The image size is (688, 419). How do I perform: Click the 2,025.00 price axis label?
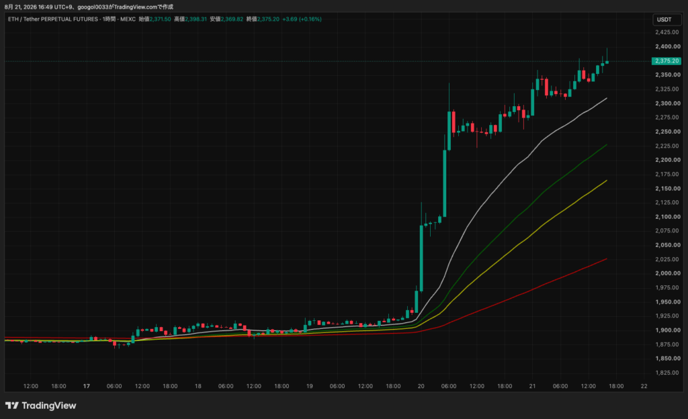(x=667, y=259)
